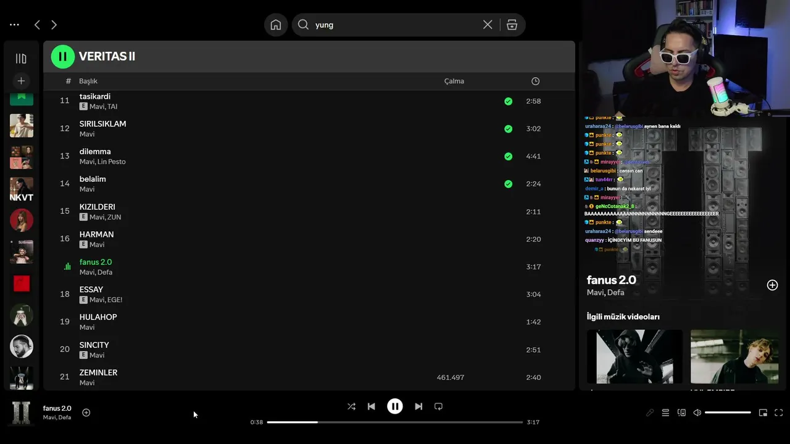Open the now-playing album cover thumbnail
The width and height of the screenshot is (790, 444).
(22, 413)
